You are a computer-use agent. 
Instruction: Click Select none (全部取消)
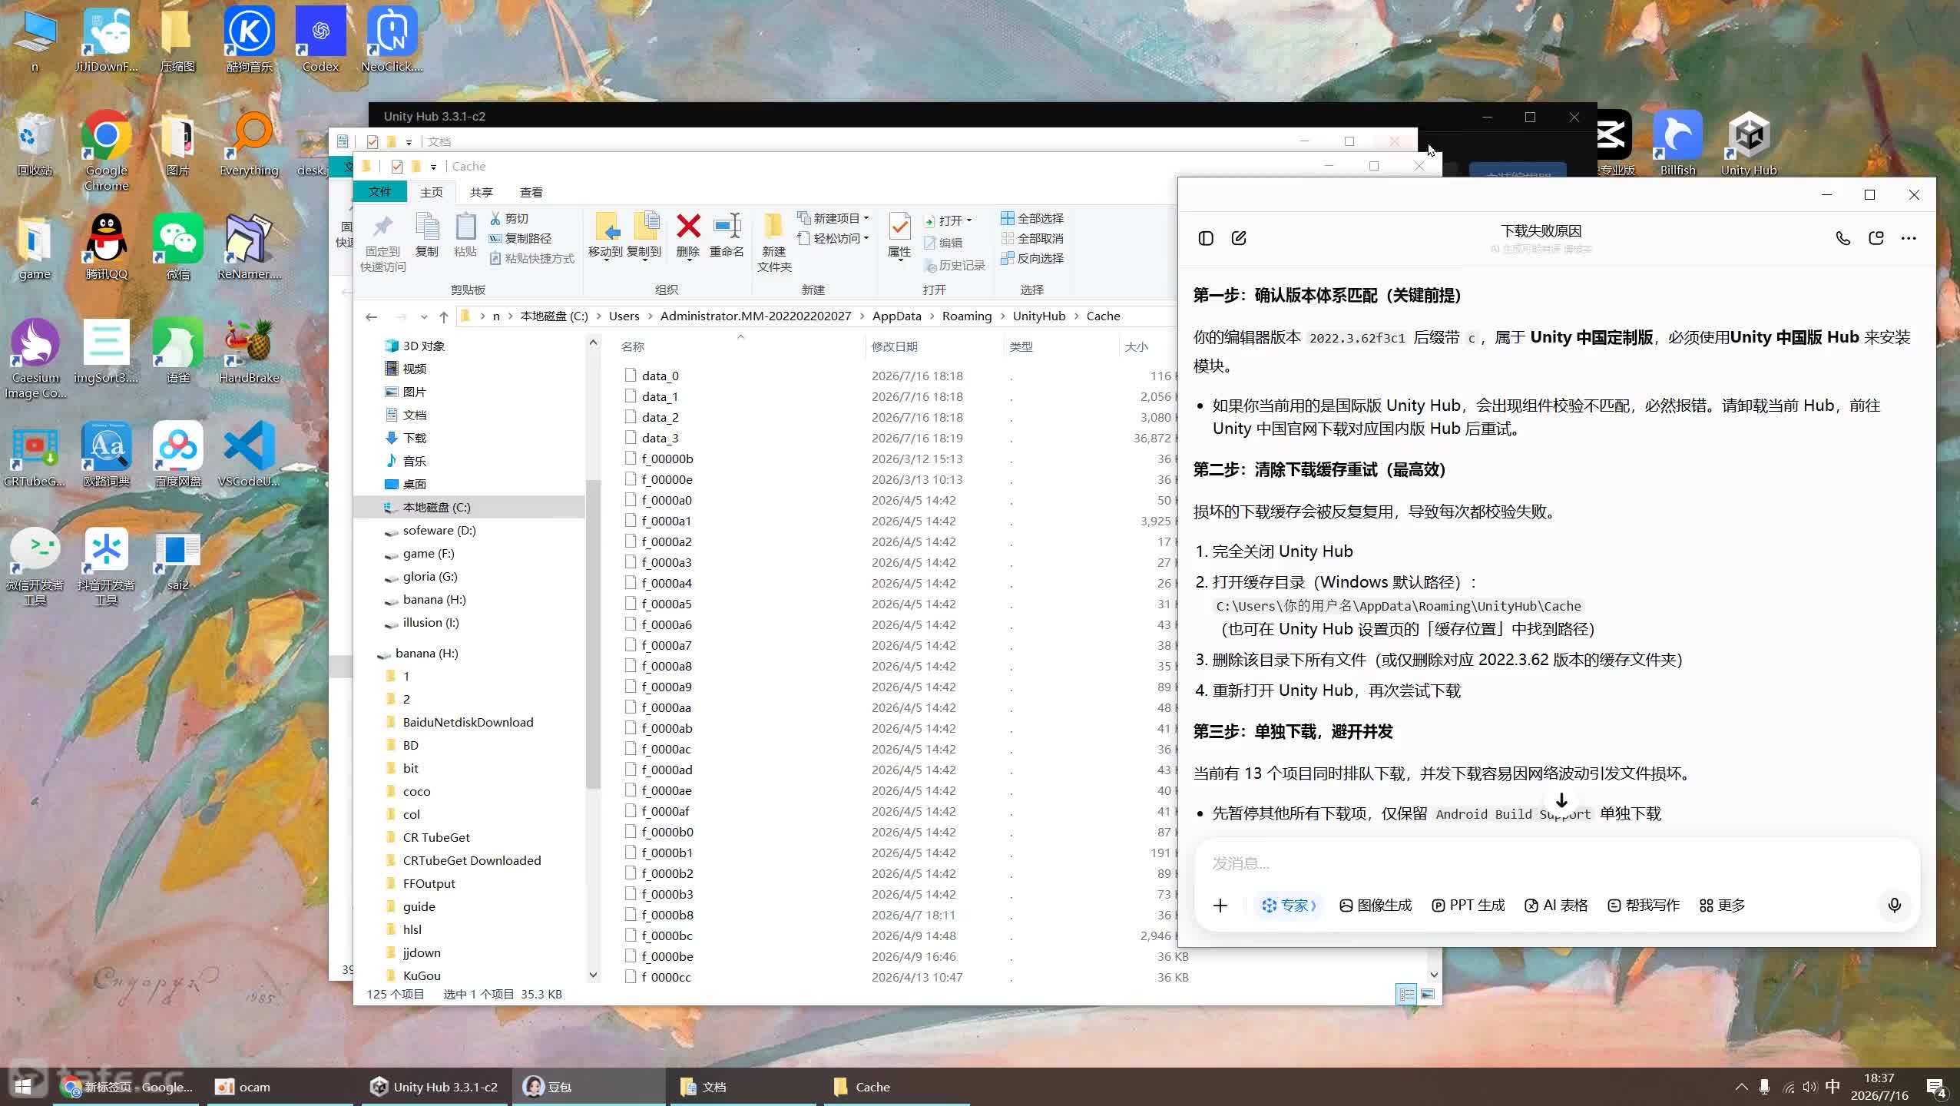[x=1032, y=238]
